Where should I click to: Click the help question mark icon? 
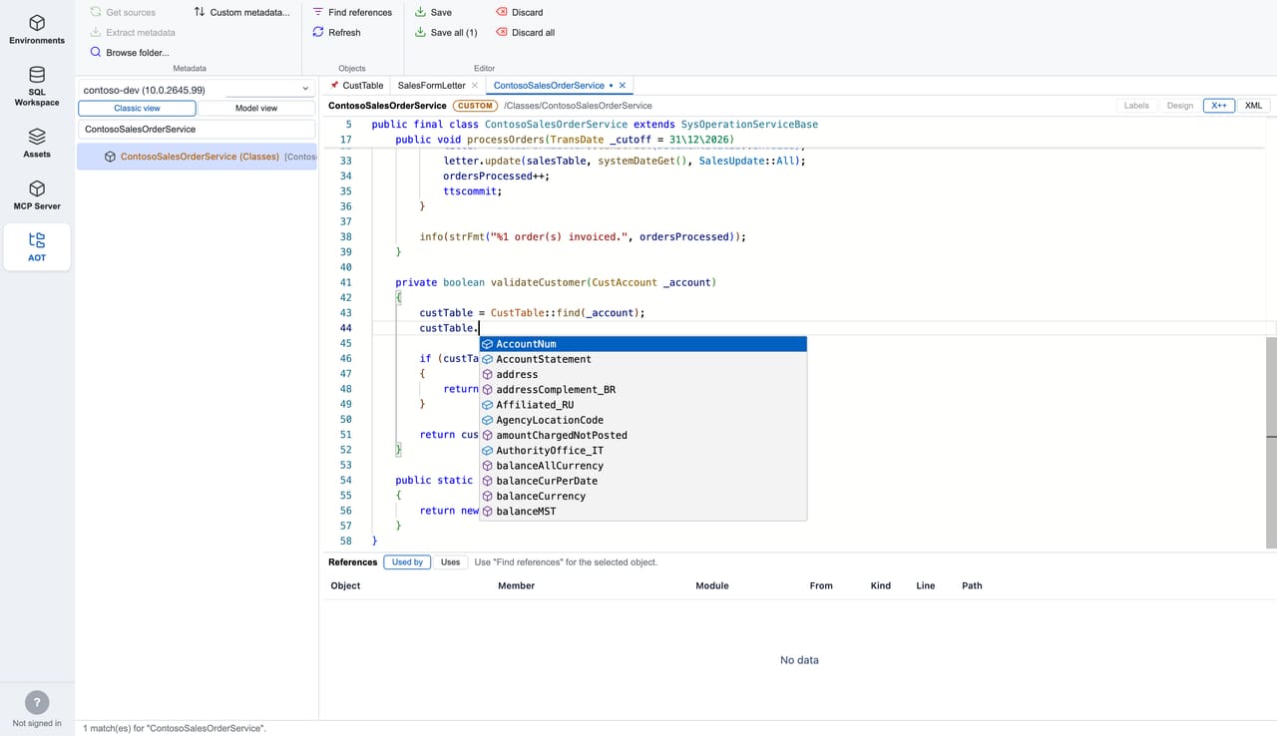(37, 702)
